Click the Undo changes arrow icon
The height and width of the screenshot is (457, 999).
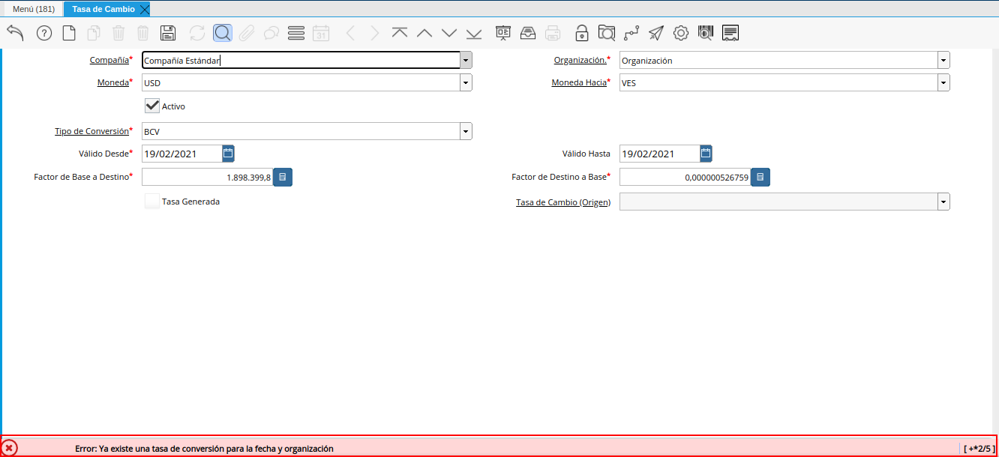point(16,33)
